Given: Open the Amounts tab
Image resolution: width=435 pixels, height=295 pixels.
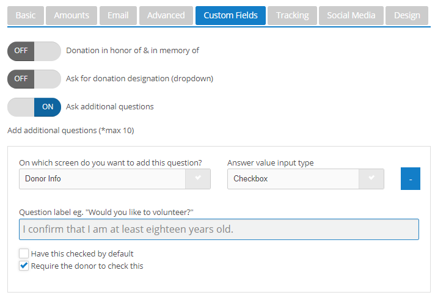Looking at the screenshot, I should (71, 15).
